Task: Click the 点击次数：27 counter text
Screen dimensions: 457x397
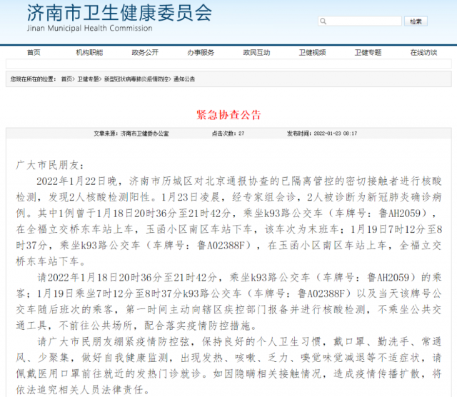Action: (228, 134)
